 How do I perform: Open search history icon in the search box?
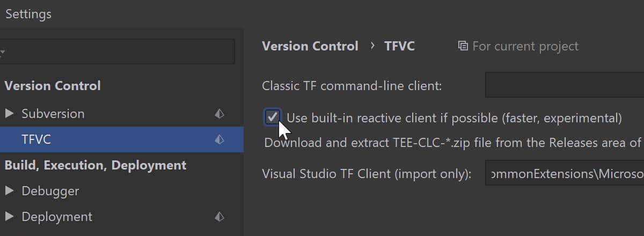click(x=3, y=52)
